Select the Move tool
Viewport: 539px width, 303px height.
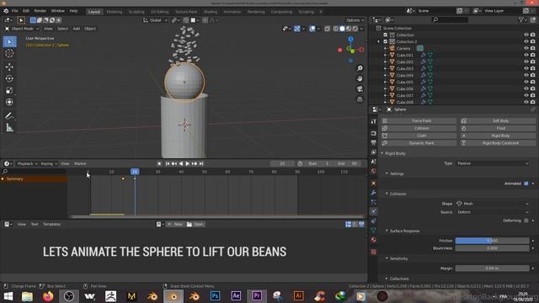pyautogui.click(x=9, y=67)
